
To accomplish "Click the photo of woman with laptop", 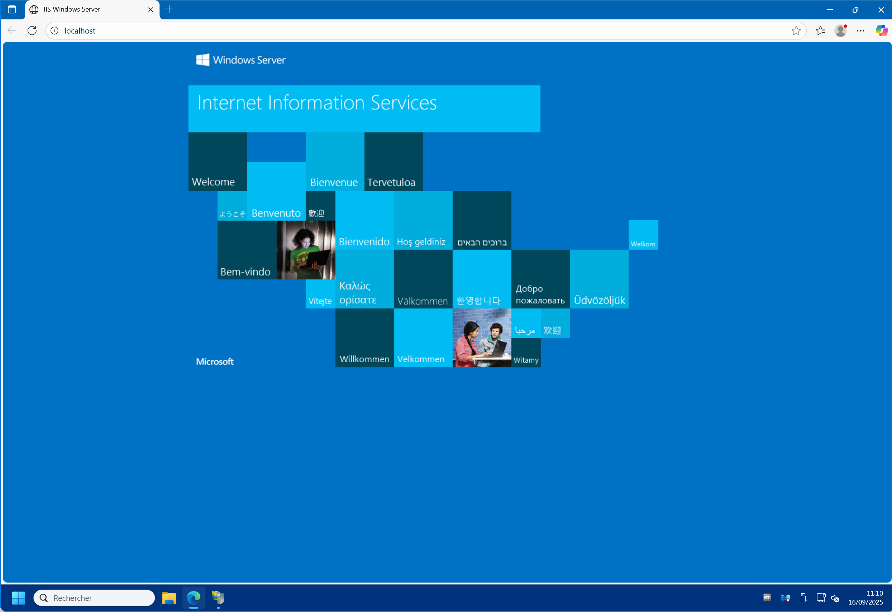I will pyautogui.click(x=306, y=250).
